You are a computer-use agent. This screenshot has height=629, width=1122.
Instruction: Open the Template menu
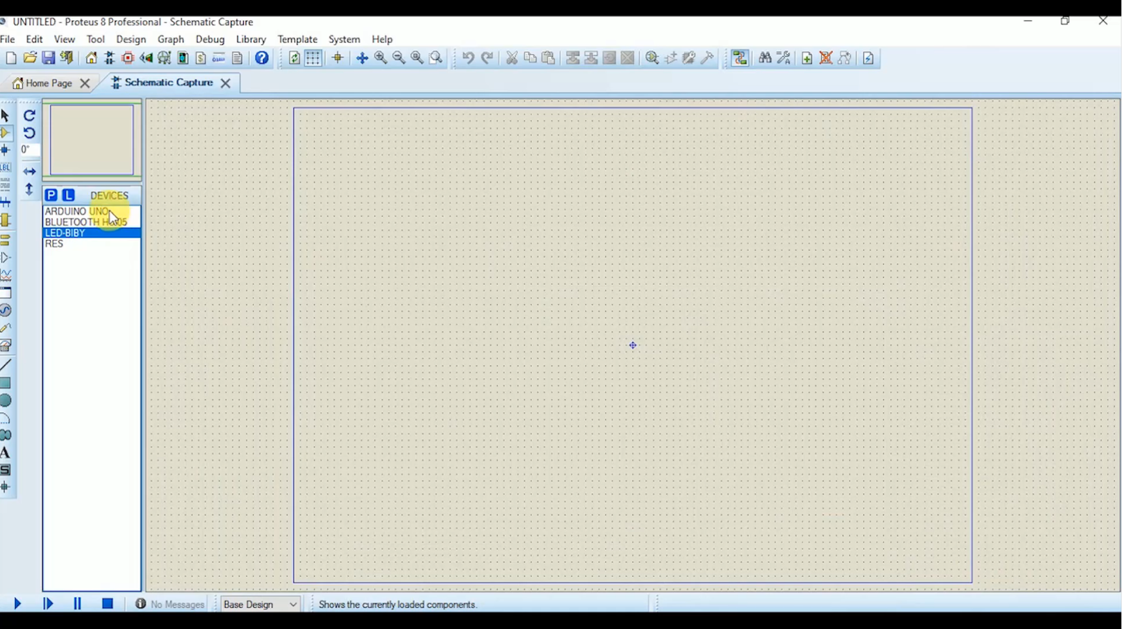pos(297,39)
